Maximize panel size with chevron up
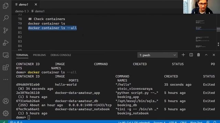The height and width of the screenshot is (123, 220). pos(206,55)
